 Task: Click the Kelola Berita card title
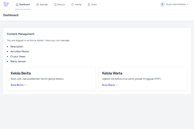tap(21, 73)
